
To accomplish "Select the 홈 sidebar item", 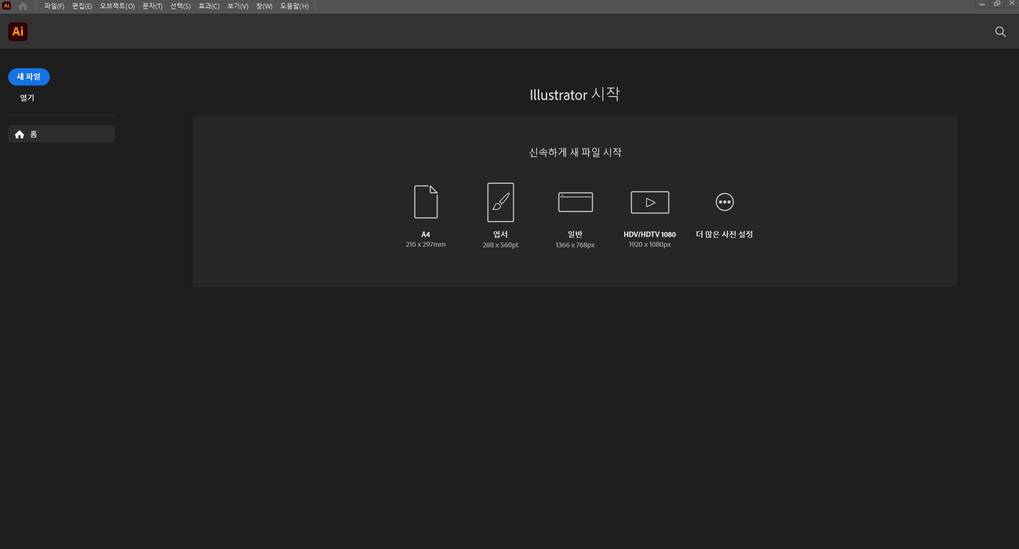I will point(61,134).
